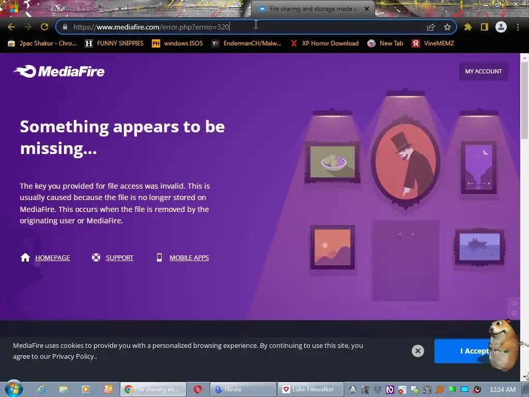Select the Chrome File sharing taskbar button
529x397 pixels.
pyautogui.click(x=153, y=389)
